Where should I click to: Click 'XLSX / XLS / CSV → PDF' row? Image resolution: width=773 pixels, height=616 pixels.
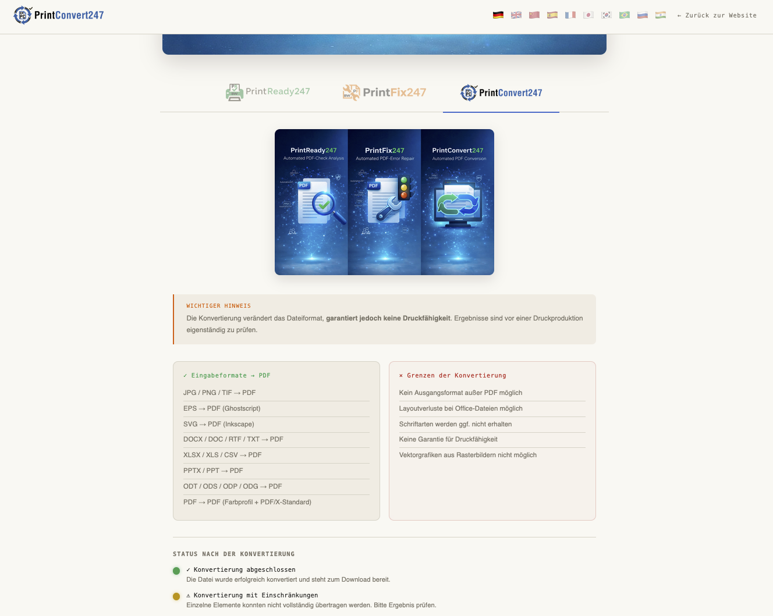click(276, 455)
